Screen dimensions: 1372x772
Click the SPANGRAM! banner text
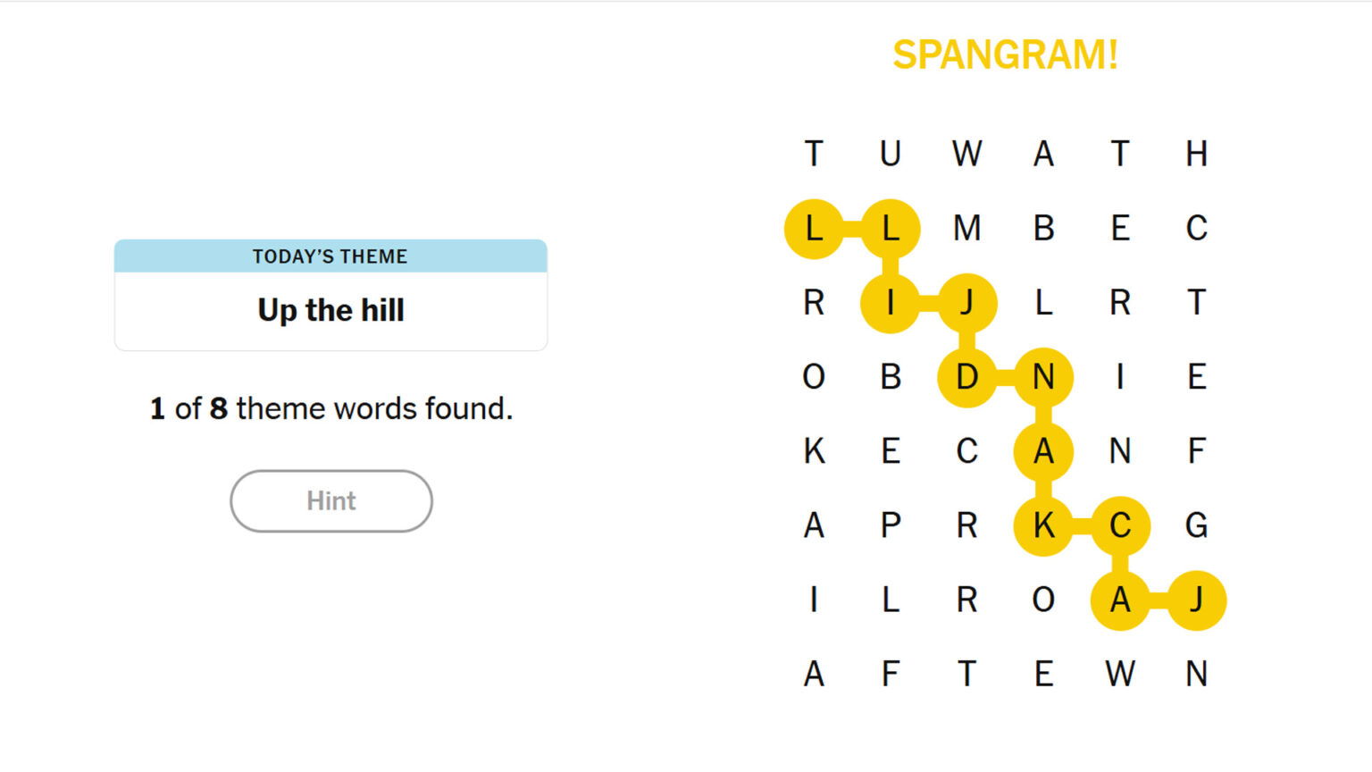[1005, 55]
